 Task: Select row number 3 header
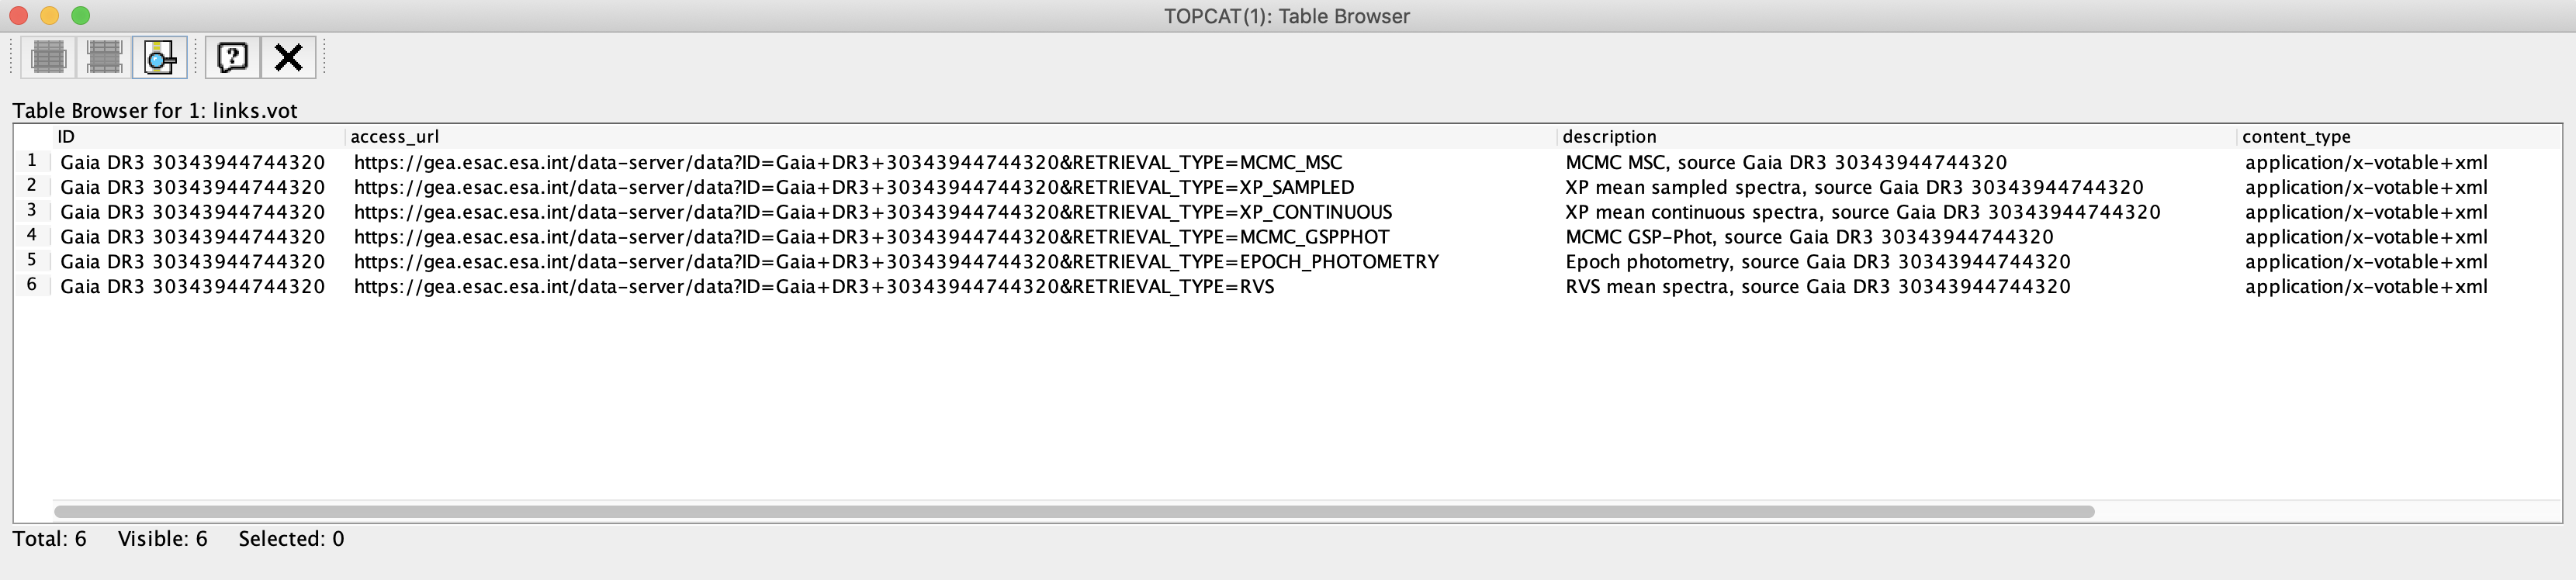click(x=32, y=211)
